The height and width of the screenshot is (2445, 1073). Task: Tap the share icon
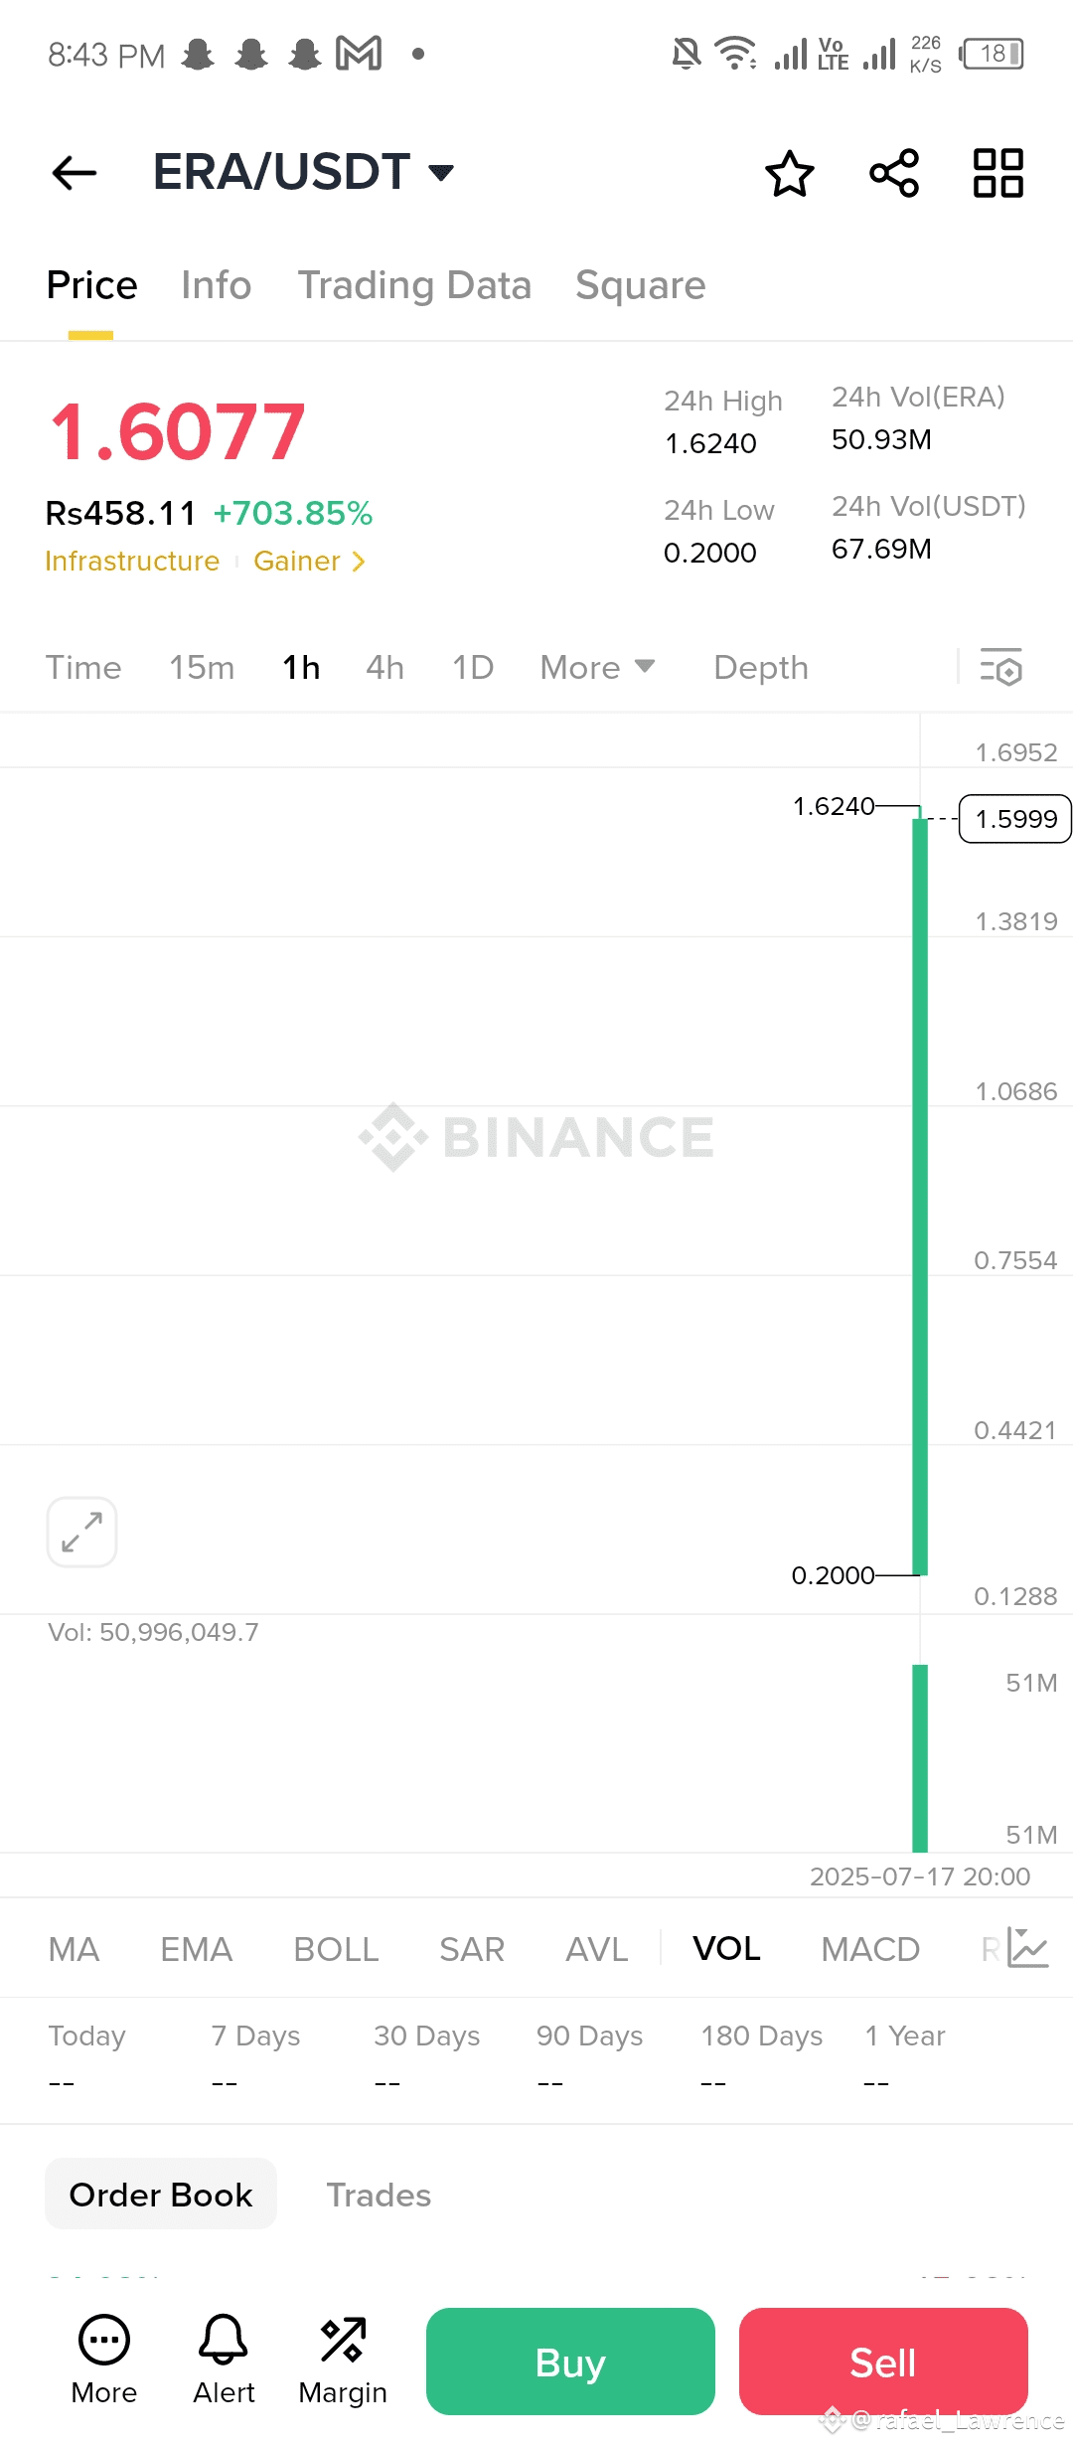(894, 173)
